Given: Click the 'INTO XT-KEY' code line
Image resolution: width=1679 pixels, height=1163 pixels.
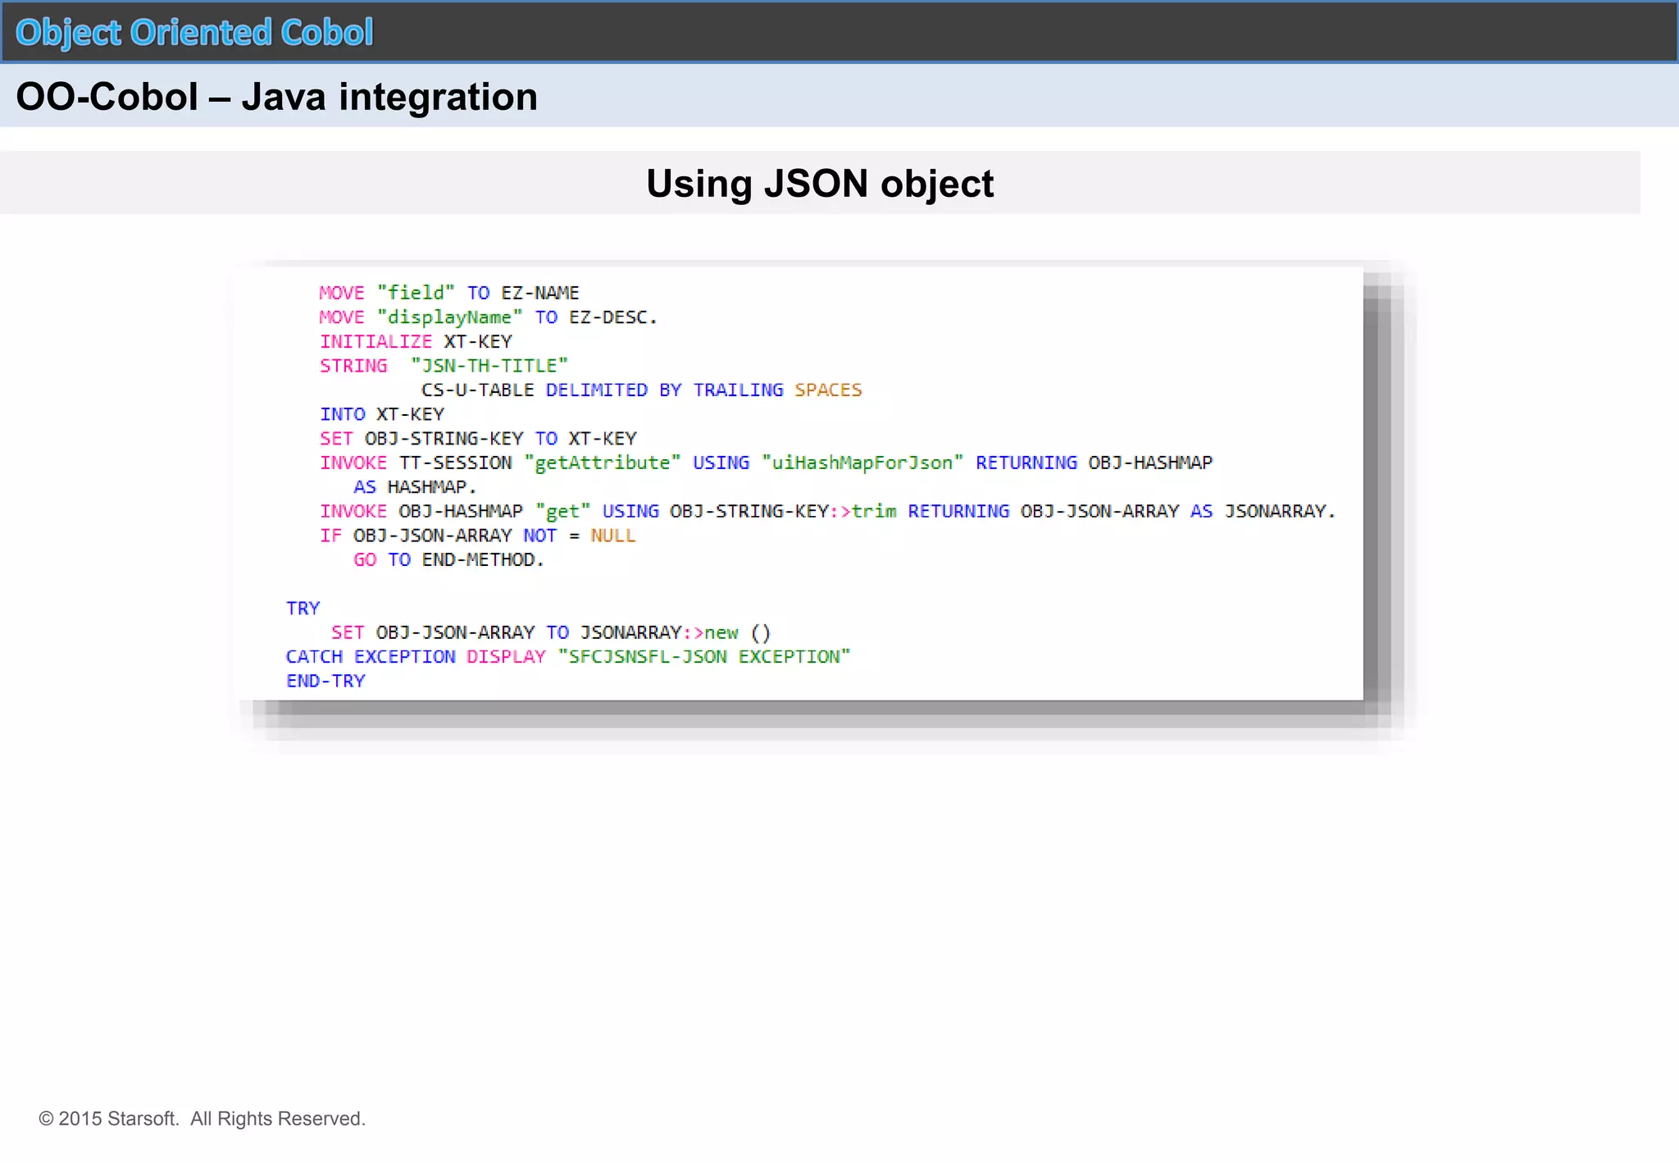Looking at the screenshot, I should (382, 414).
